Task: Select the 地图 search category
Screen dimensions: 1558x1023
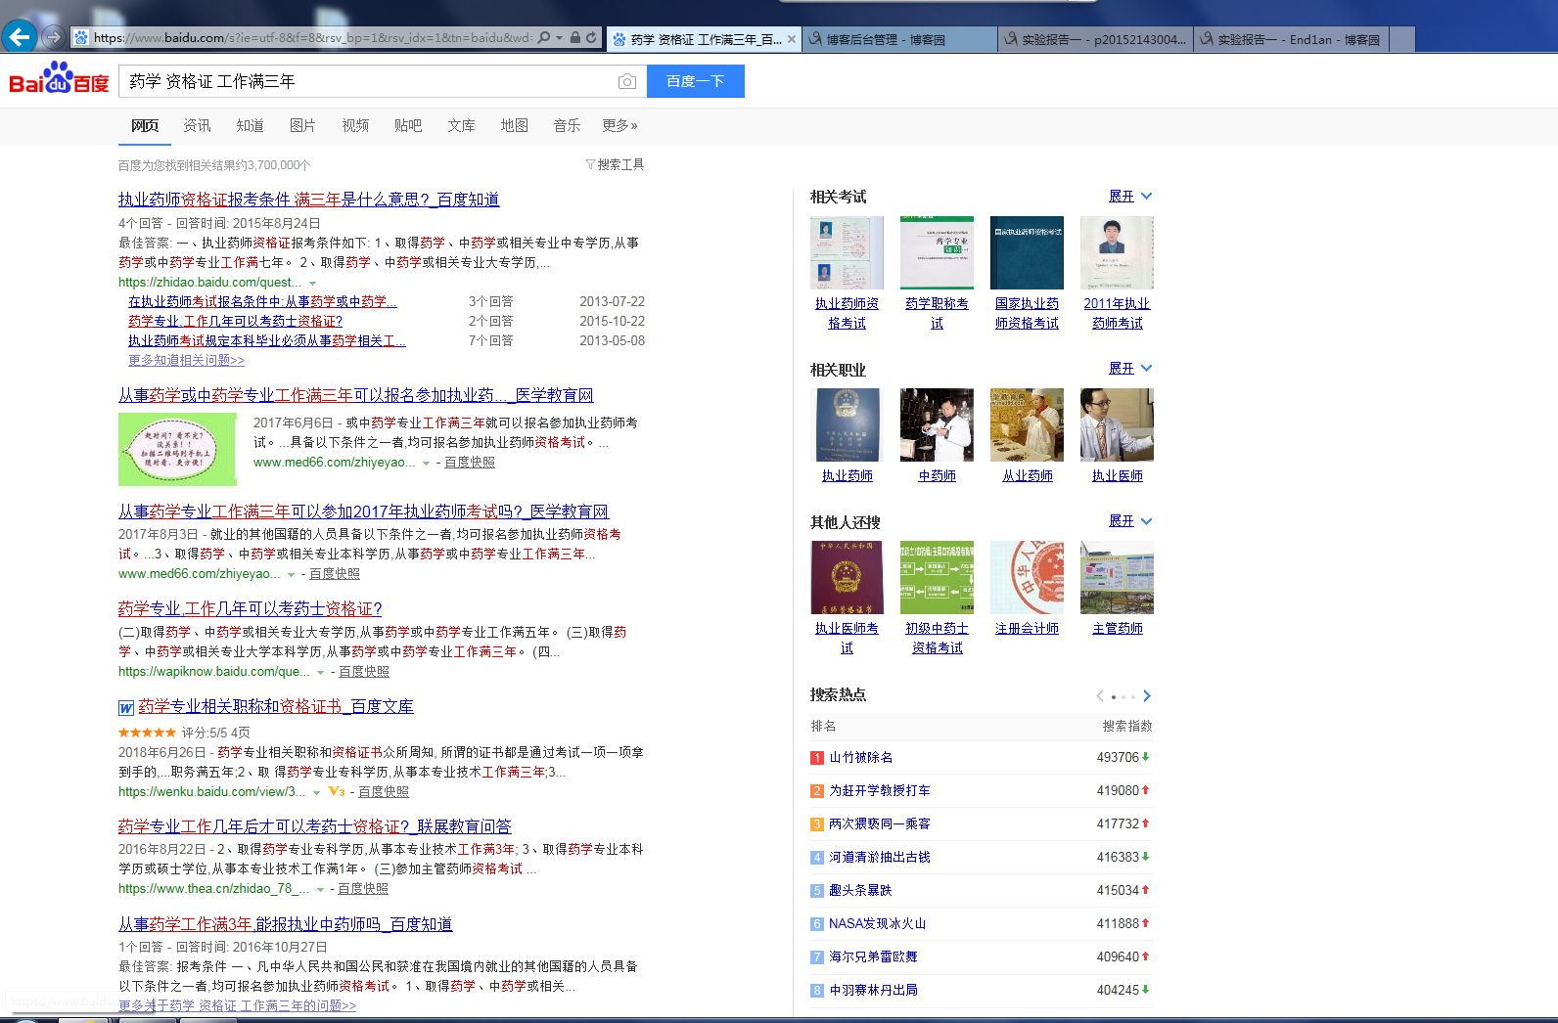Action: click(x=514, y=125)
